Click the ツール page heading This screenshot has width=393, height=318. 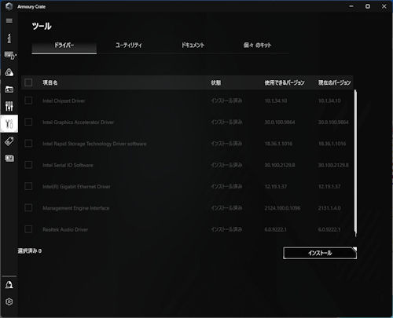click(42, 26)
